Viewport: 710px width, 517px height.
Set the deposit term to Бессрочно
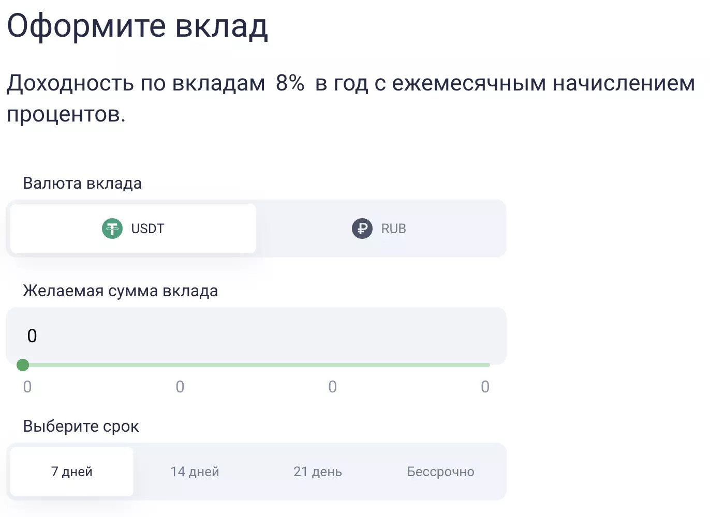pyautogui.click(x=440, y=472)
